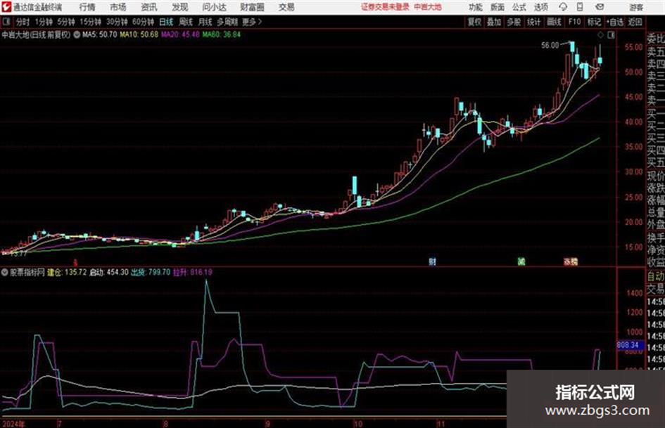Click the red 中岩大地 stock name in title bar
The image size is (665, 428).
coord(428,7)
